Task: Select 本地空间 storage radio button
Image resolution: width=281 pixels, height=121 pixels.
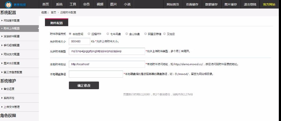Action: 70,34
